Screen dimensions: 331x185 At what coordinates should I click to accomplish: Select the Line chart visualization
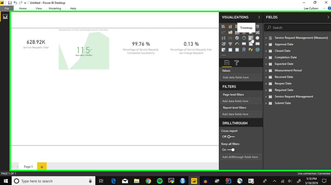click(224, 33)
